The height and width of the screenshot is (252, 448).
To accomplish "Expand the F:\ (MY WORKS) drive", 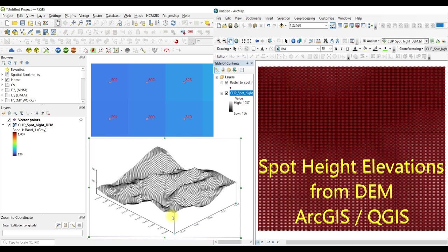I will click(2, 100).
